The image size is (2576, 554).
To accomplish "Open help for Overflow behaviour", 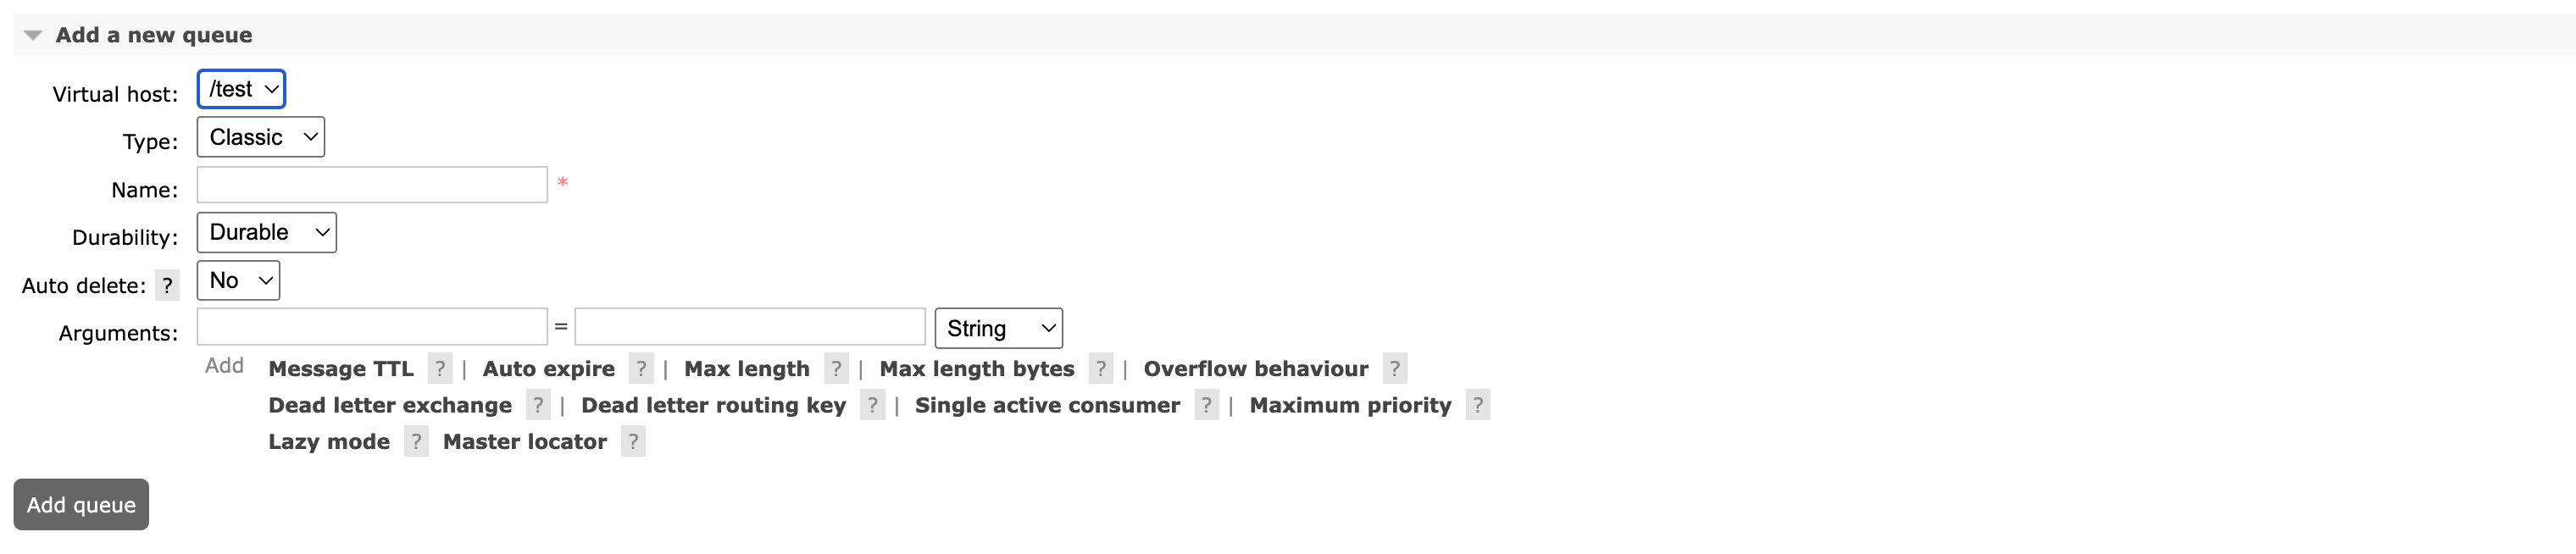I will pyautogui.click(x=1394, y=369).
